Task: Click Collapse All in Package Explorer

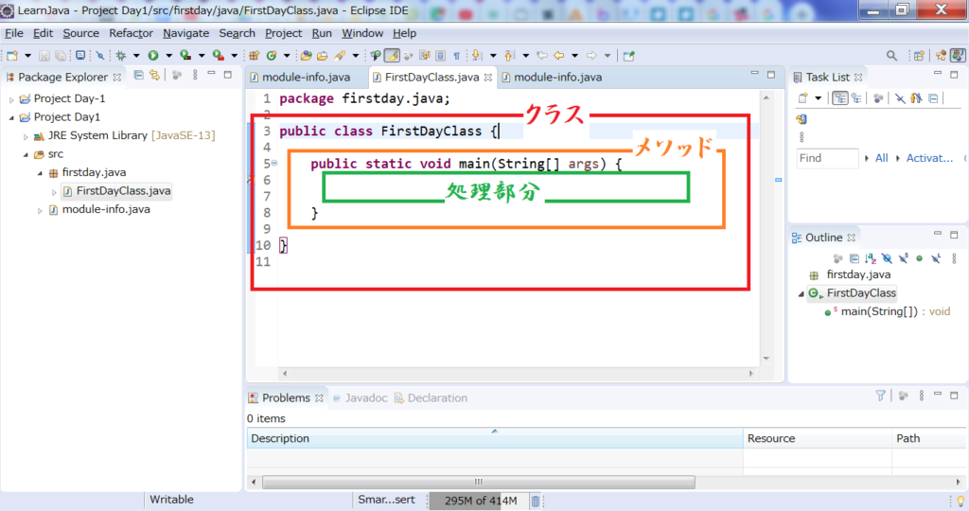Action: (138, 76)
